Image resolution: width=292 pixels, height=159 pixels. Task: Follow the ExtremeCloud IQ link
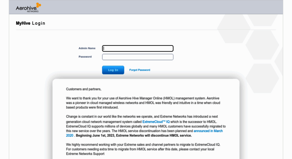[156, 122]
